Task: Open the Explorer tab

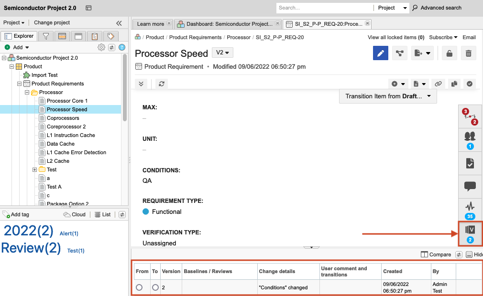Action: pos(19,36)
